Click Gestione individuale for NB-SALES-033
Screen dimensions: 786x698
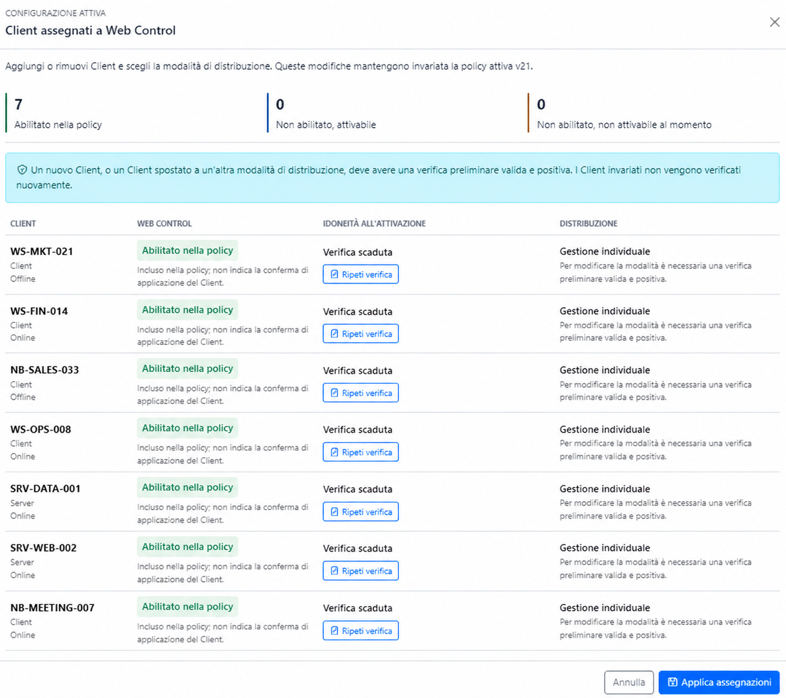click(605, 370)
